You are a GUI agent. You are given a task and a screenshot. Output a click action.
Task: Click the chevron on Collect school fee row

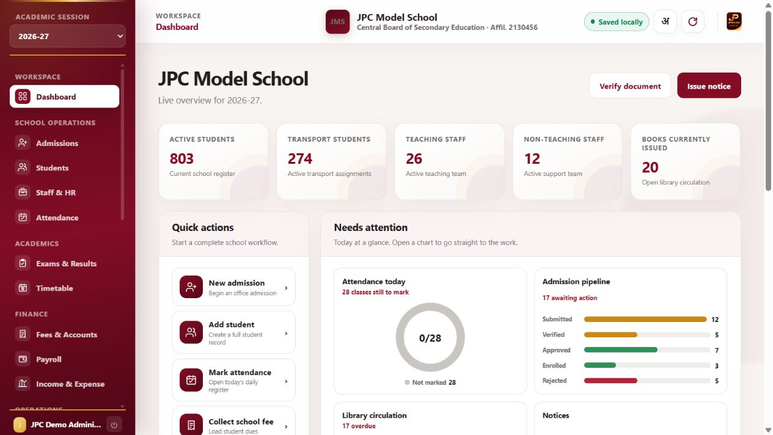(286, 426)
